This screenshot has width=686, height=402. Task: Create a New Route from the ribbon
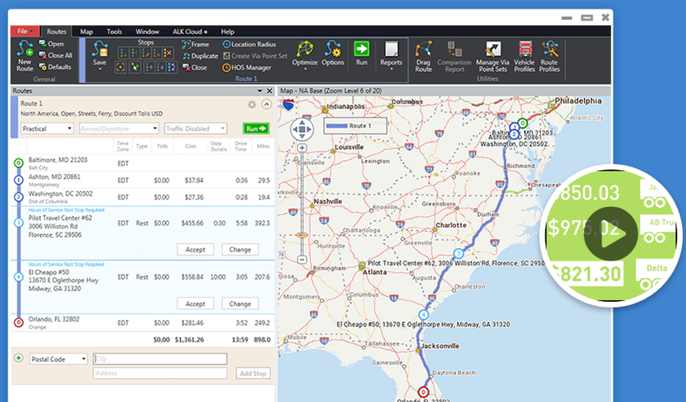tap(25, 56)
